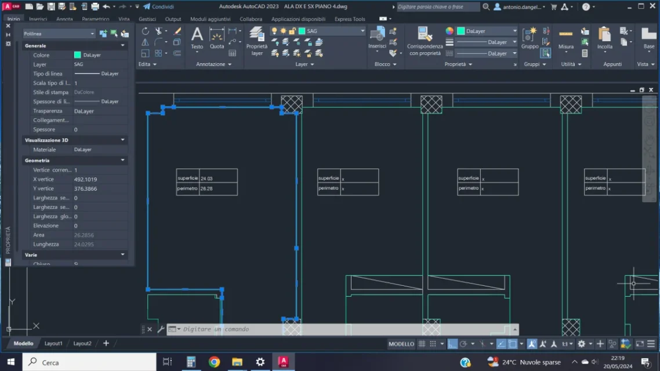This screenshot has height=371, width=660.
Task: Open the Testo text tool
Action: 197,38
